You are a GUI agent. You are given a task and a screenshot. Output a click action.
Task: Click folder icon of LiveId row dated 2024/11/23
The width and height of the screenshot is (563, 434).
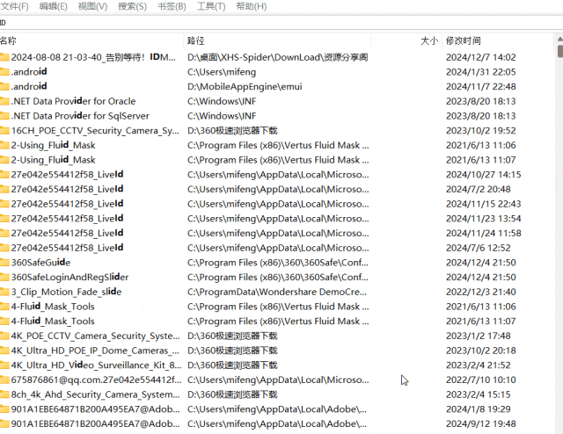tap(4, 219)
